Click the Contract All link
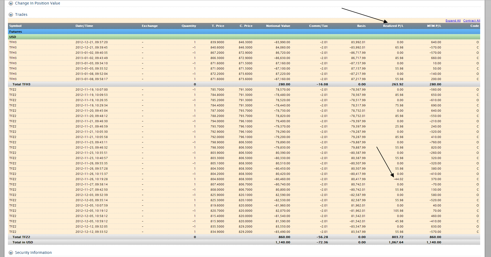 click(x=471, y=21)
